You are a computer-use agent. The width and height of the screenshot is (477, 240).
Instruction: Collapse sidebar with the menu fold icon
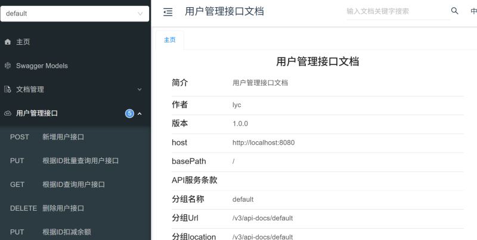(168, 12)
